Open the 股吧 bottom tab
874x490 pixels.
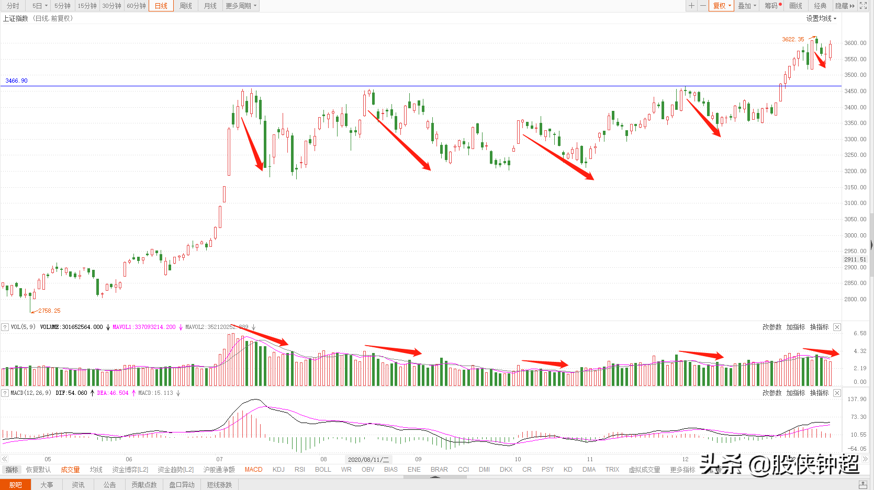[16, 485]
